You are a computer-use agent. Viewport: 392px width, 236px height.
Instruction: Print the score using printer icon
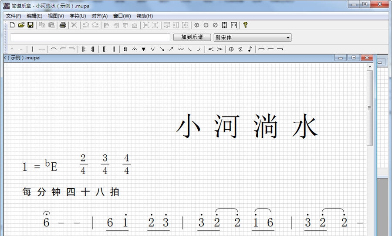pyautogui.click(x=63, y=25)
